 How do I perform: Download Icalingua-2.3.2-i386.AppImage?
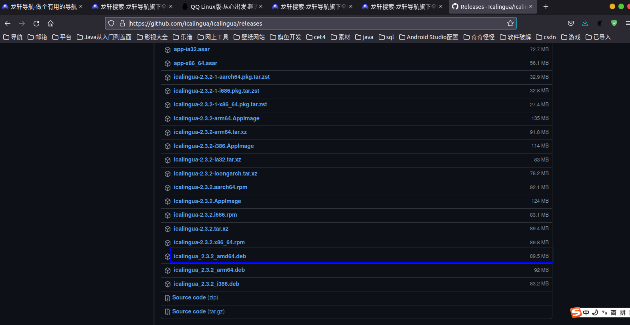tap(214, 146)
